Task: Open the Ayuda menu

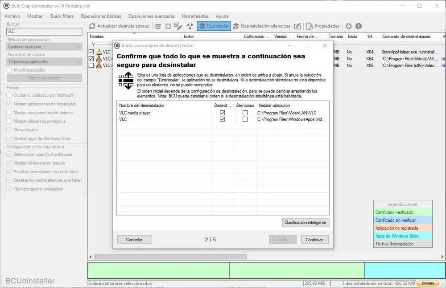Action: (222, 16)
